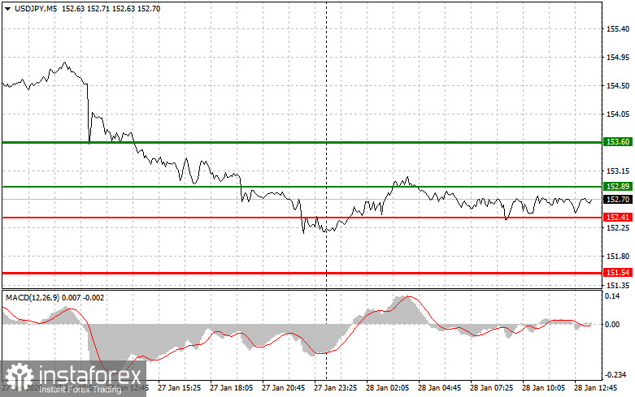Open the chart menu triangle beside USDJPY,M5
This screenshot has width=635, height=397.
tap(7, 8)
